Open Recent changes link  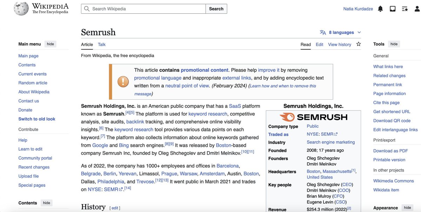tap(34, 167)
